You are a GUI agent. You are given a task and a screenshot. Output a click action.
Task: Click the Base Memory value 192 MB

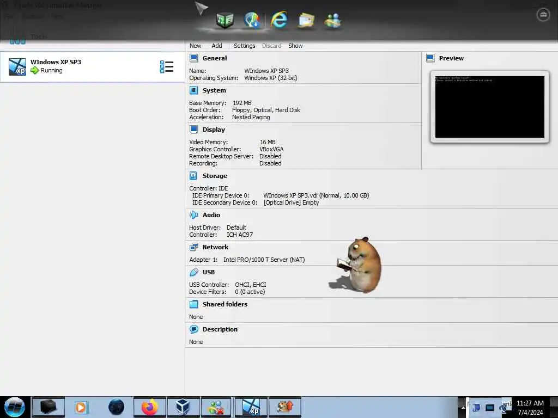[242, 103]
